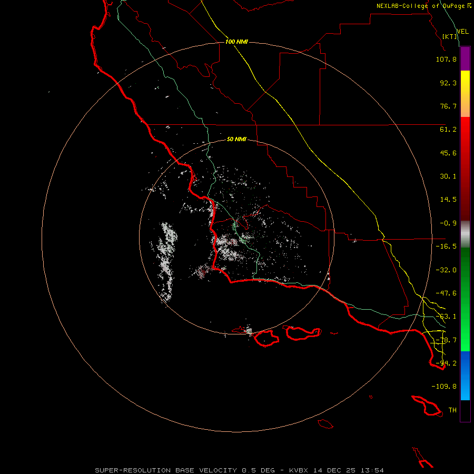The height and width of the screenshot is (474, 474).
Task: Click the 50 NMI range ring label
Action: (x=236, y=140)
